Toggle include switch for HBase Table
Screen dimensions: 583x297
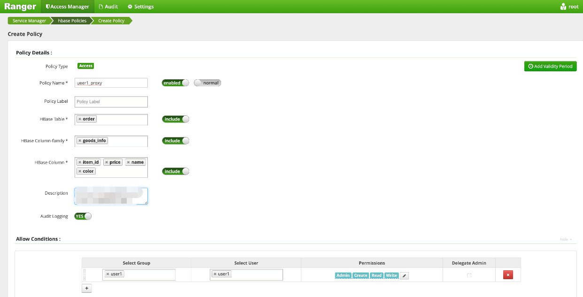pyautogui.click(x=176, y=119)
